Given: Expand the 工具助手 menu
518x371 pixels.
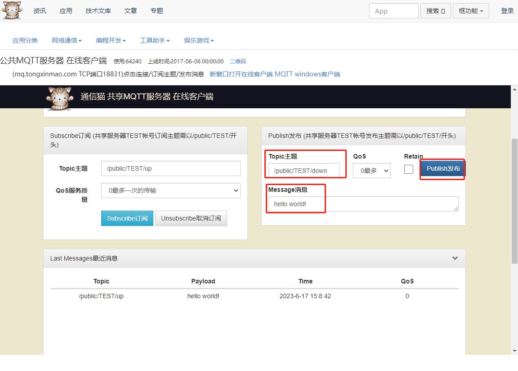Looking at the screenshot, I should click(155, 40).
